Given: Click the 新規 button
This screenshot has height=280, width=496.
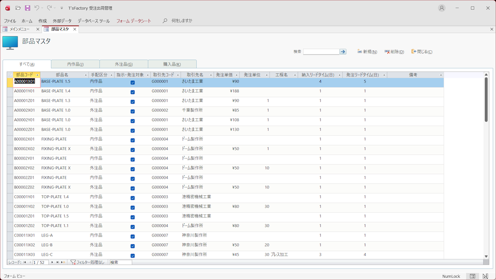Looking at the screenshot, I should [x=367, y=52].
